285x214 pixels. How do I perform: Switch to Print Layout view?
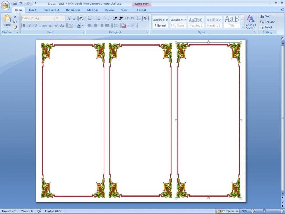219,211
